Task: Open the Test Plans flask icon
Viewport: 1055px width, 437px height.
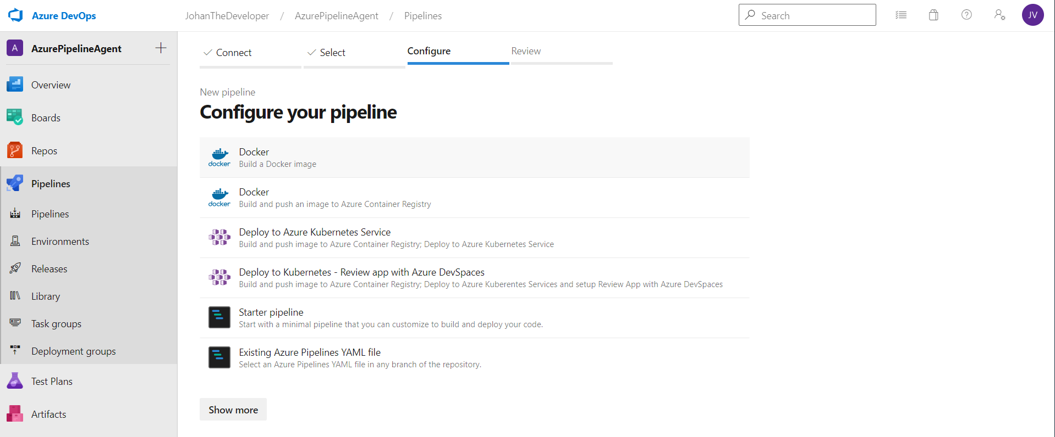Action: [15, 381]
